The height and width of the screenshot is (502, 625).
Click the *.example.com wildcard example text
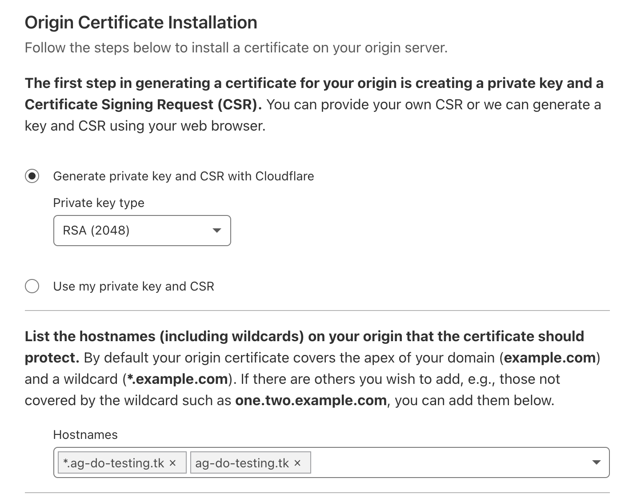177,379
